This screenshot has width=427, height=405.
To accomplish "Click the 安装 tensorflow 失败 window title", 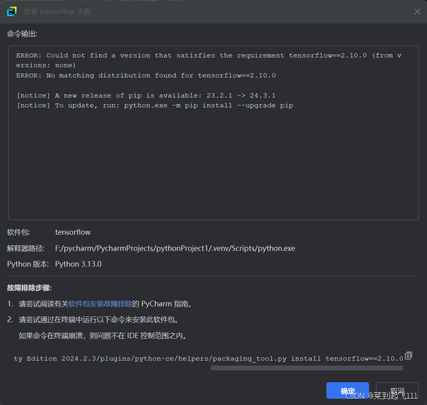I will 57,11.
